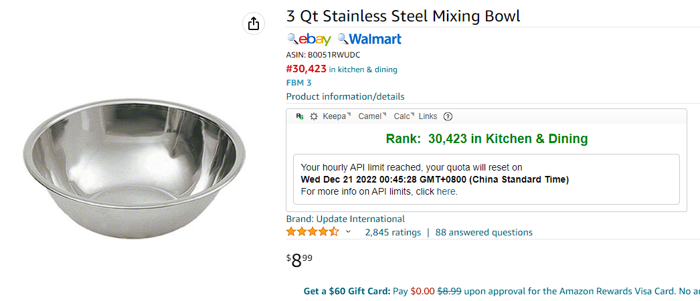
Task: Open Product information/details link
Action: point(345,96)
